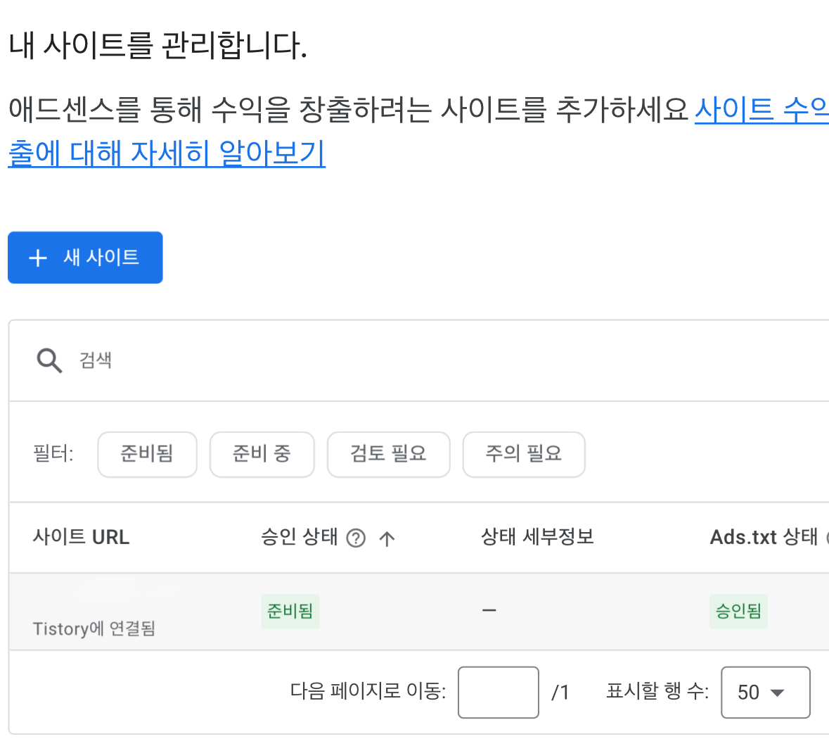Select the 검토 필요 filter chip
Viewport: 829px width, 751px height.
(x=388, y=455)
